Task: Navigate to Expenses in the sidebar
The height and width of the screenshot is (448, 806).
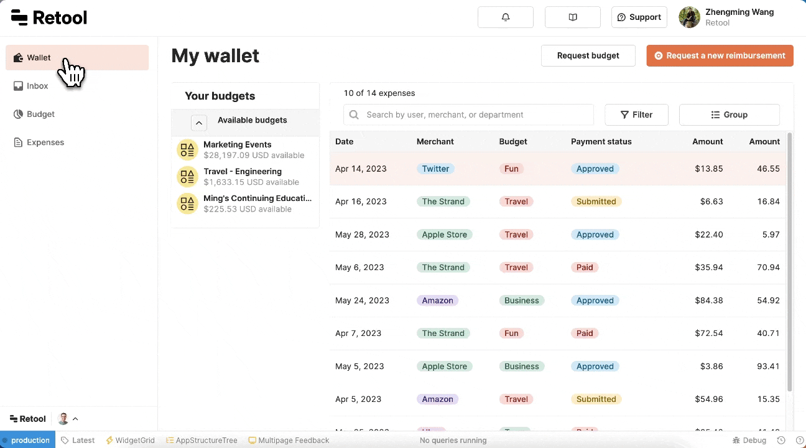Action: coord(45,142)
